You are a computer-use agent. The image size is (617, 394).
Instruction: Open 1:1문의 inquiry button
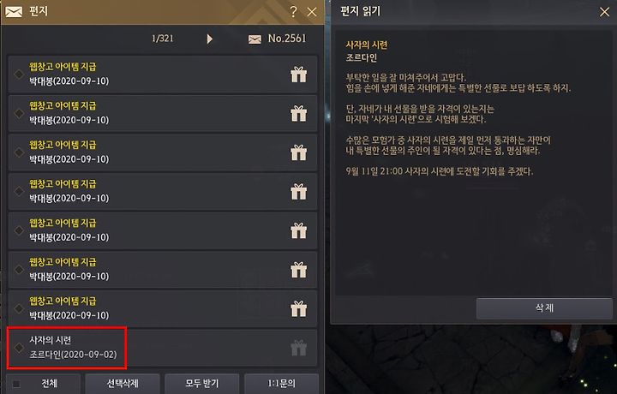pyautogui.click(x=281, y=384)
